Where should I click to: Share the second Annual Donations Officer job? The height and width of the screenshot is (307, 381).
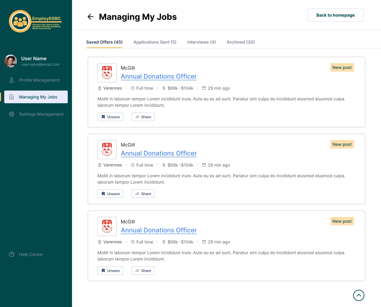coord(143,194)
